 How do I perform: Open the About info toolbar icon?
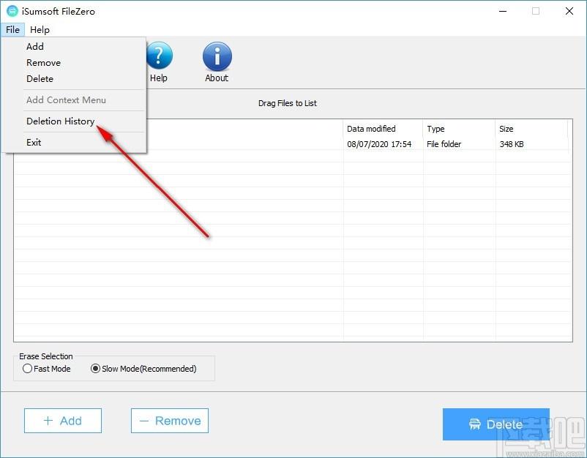217,58
